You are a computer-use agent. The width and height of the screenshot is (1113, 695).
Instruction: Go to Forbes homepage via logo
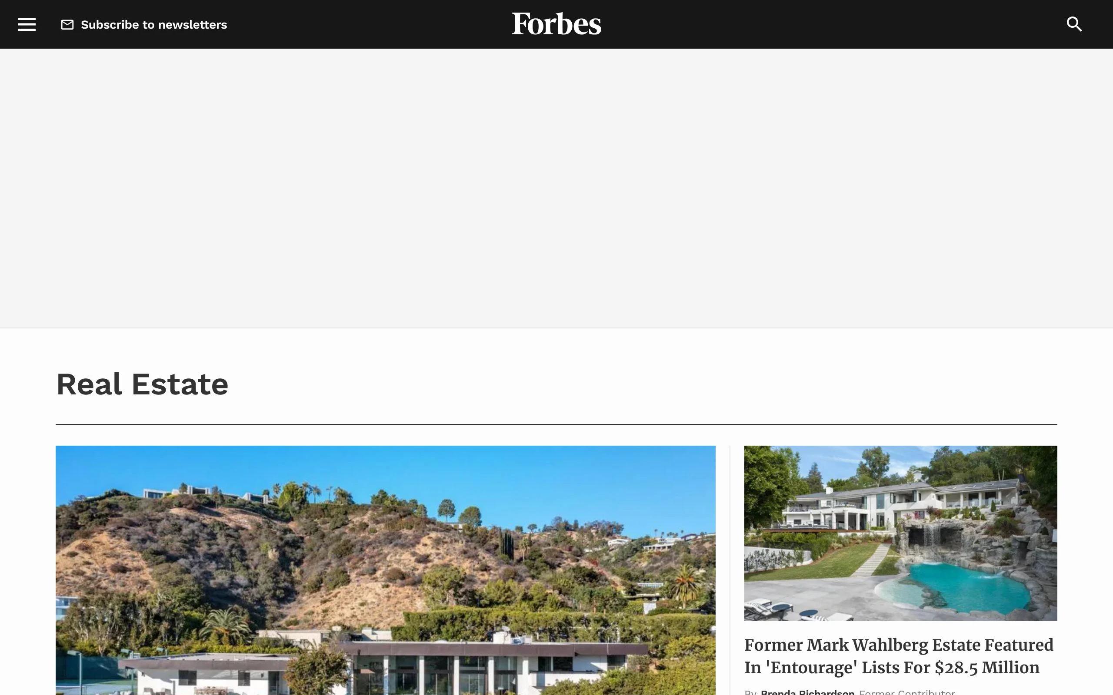coord(556,24)
